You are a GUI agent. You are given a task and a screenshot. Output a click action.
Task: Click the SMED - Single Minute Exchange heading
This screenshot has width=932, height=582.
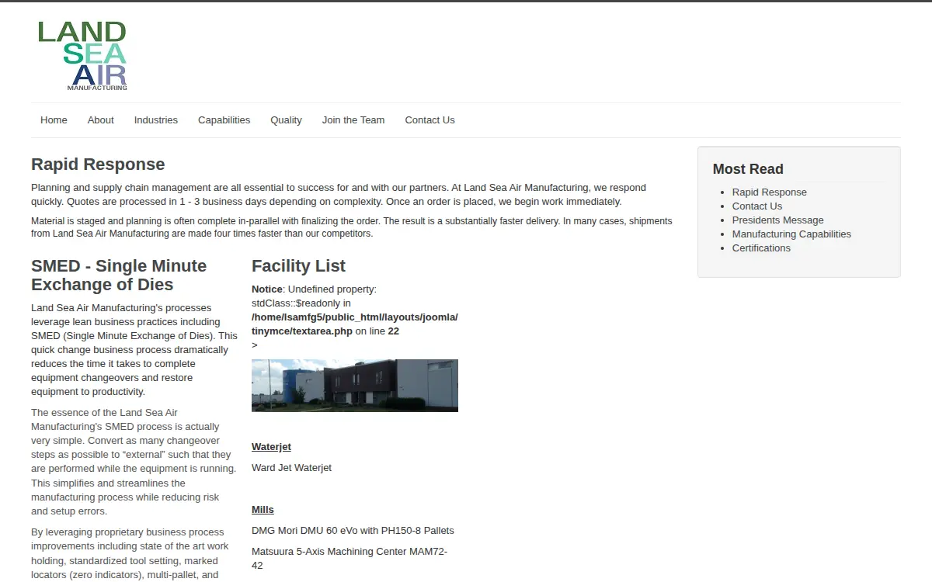pos(119,275)
